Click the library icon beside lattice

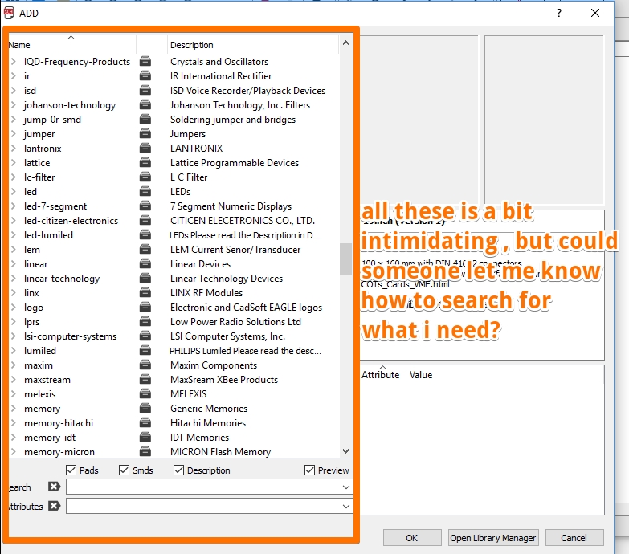tap(145, 162)
